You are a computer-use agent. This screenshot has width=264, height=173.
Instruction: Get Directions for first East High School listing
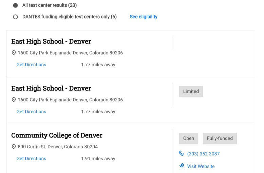pos(31,65)
